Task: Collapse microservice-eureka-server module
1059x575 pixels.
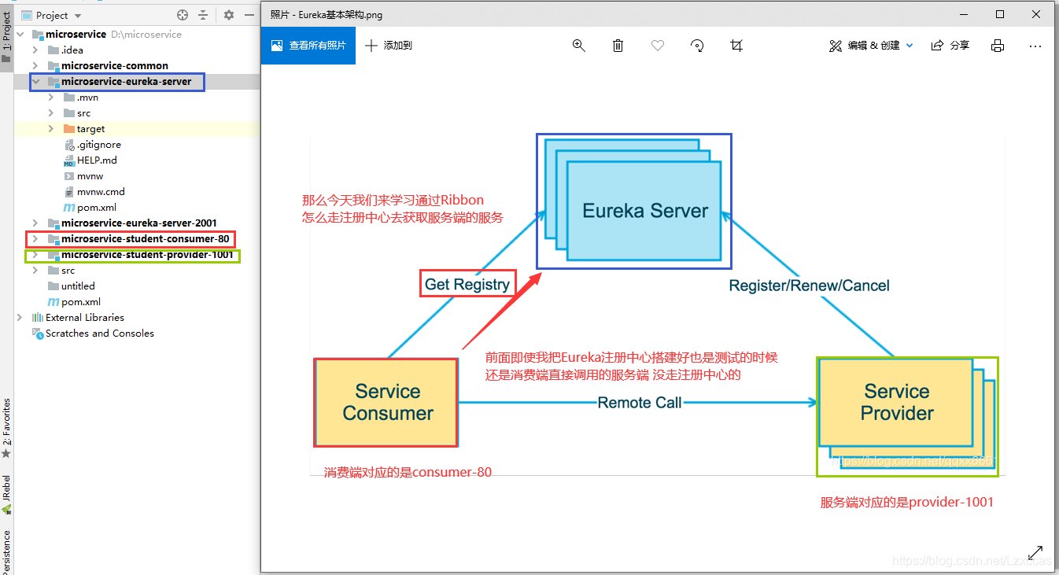Action: pos(35,82)
